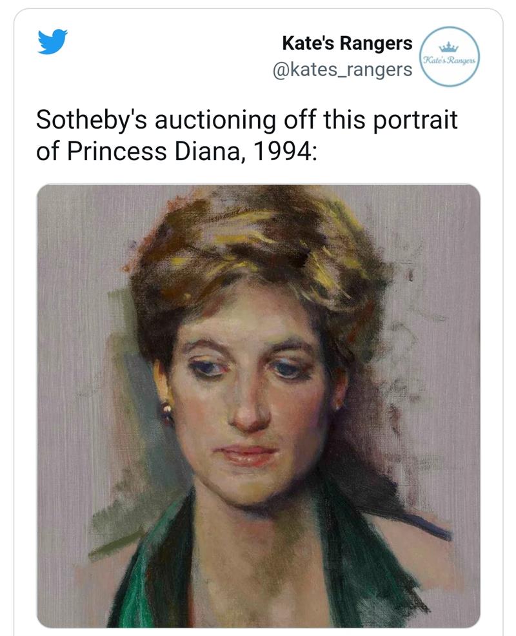Screen dimensions: 516x636
Task: Click the word auctioning in the tweet
Action: coord(215,121)
